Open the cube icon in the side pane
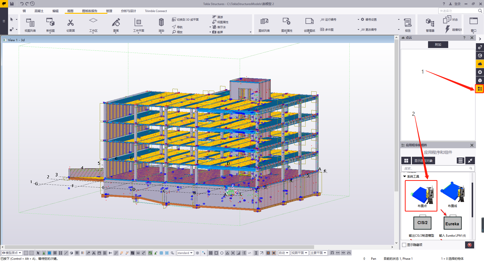The height and width of the screenshot is (261, 484). coord(480,80)
